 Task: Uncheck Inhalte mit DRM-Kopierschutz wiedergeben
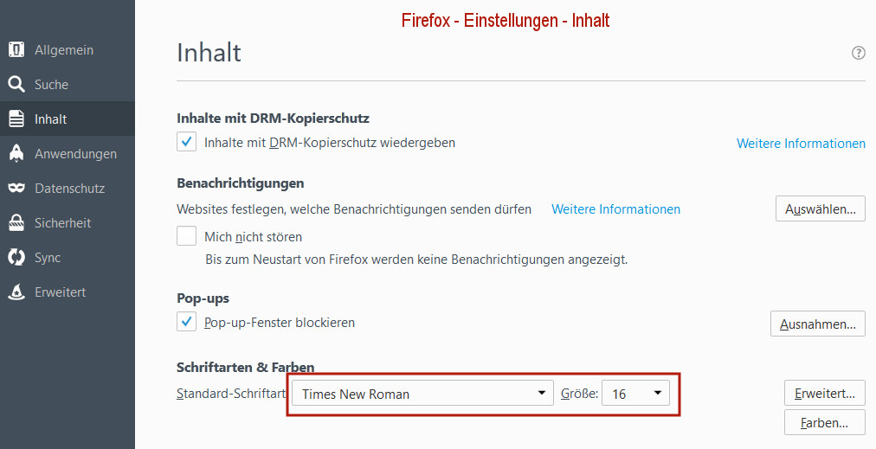click(x=186, y=142)
